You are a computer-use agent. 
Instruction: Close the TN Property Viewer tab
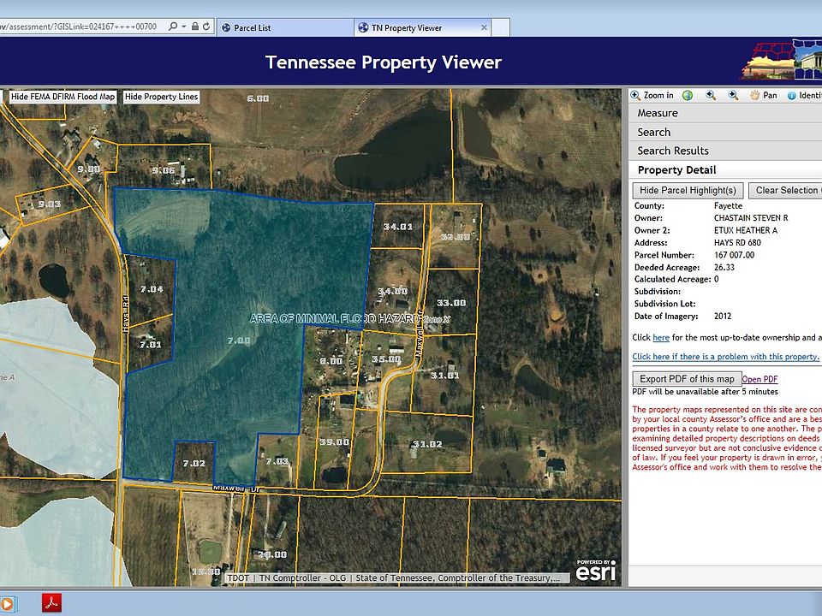point(484,27)
